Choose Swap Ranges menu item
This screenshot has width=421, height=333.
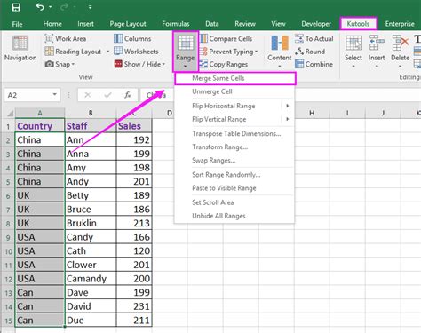pos(234,161)
